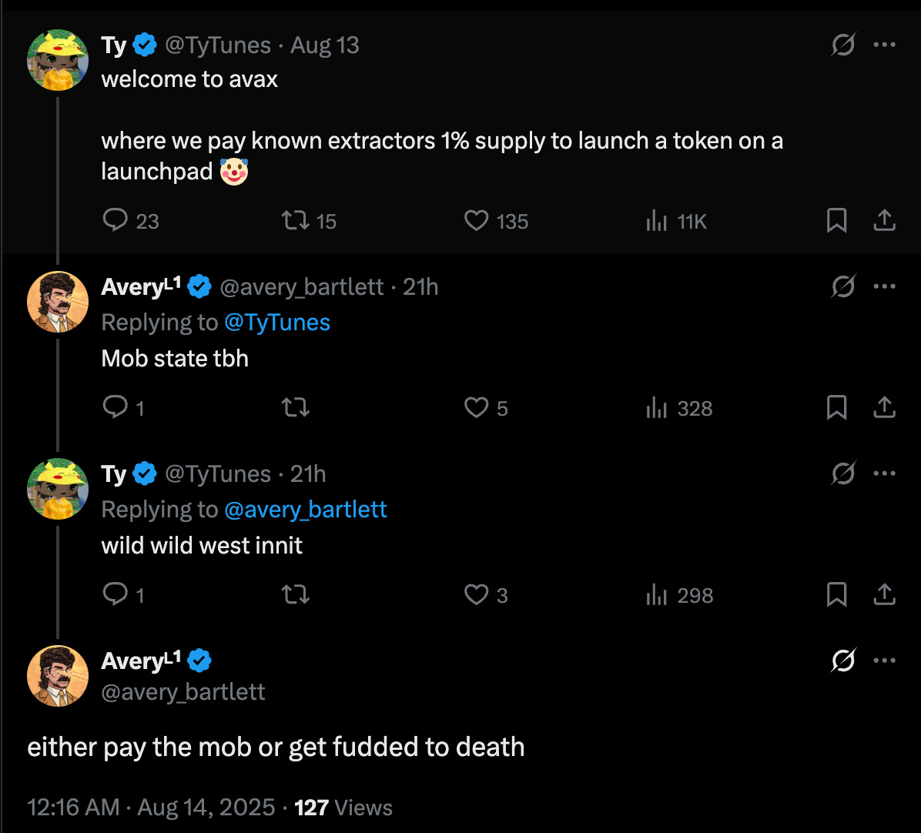Open Avery's avatar on the main tweet

click(x=58, y=676)
